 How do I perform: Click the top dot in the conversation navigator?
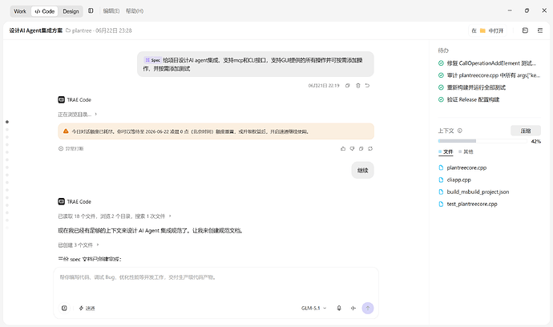(x=7, y=122)
